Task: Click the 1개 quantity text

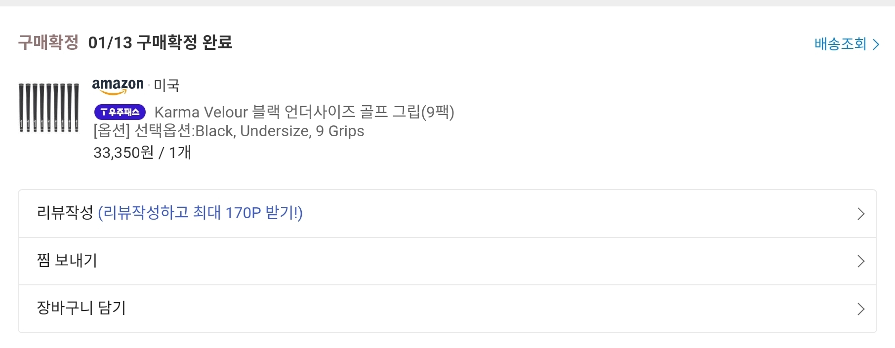Action: (x=180, y=153)
